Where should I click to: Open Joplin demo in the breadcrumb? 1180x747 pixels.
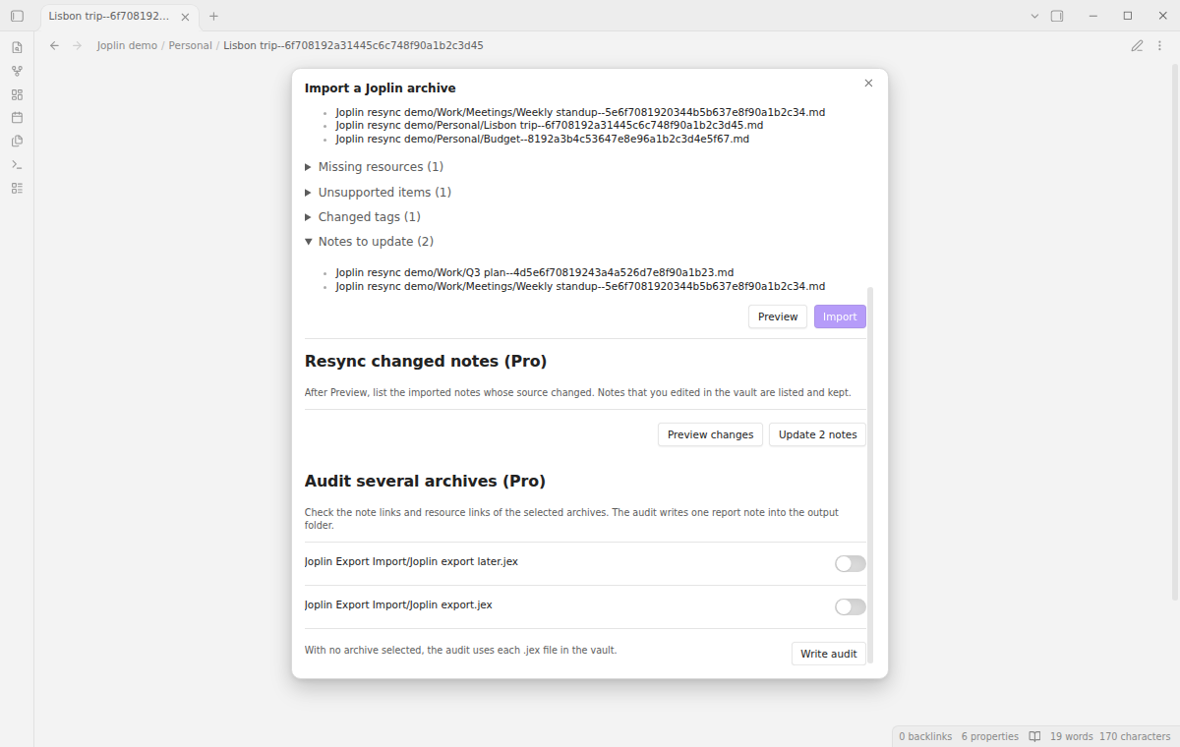point(127,45)
